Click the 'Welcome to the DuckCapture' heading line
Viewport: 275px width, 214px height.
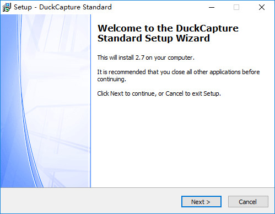pyautogui.click(x=168, y=28)
